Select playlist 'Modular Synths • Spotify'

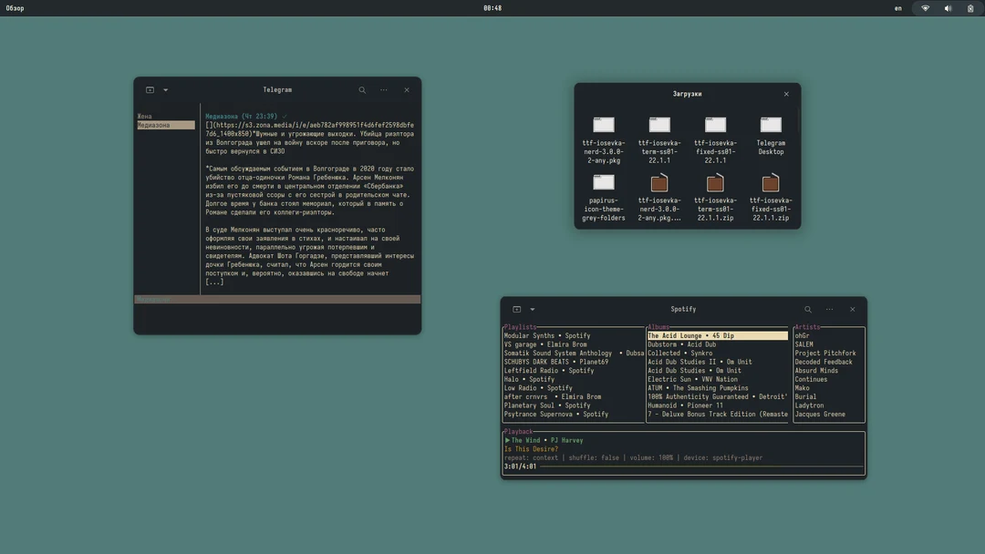pos(546,335)
